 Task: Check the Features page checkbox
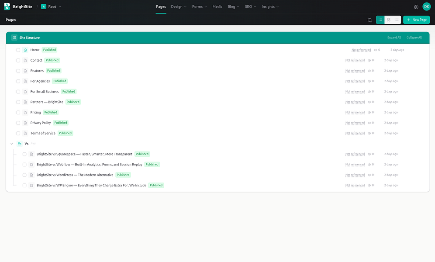pyautogui.click(x=18, y=71)
